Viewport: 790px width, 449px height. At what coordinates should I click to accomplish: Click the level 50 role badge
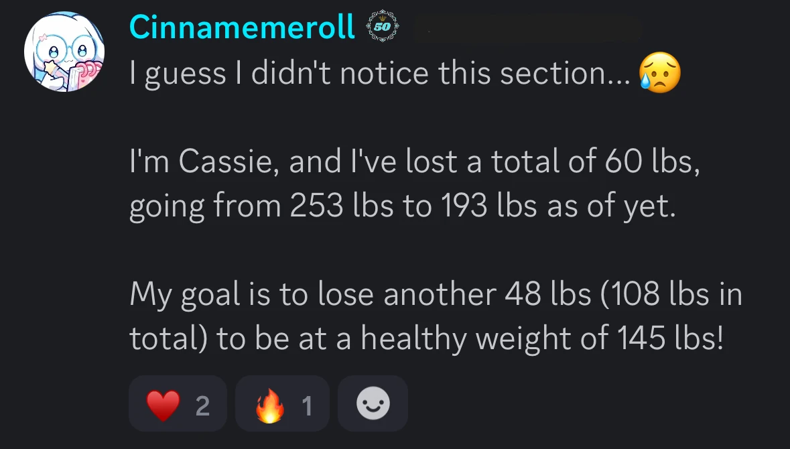coord(383,27)
